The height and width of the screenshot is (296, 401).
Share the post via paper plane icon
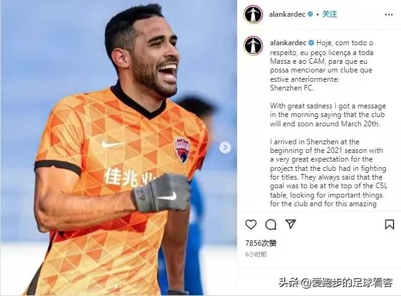[x=290, y=224]
